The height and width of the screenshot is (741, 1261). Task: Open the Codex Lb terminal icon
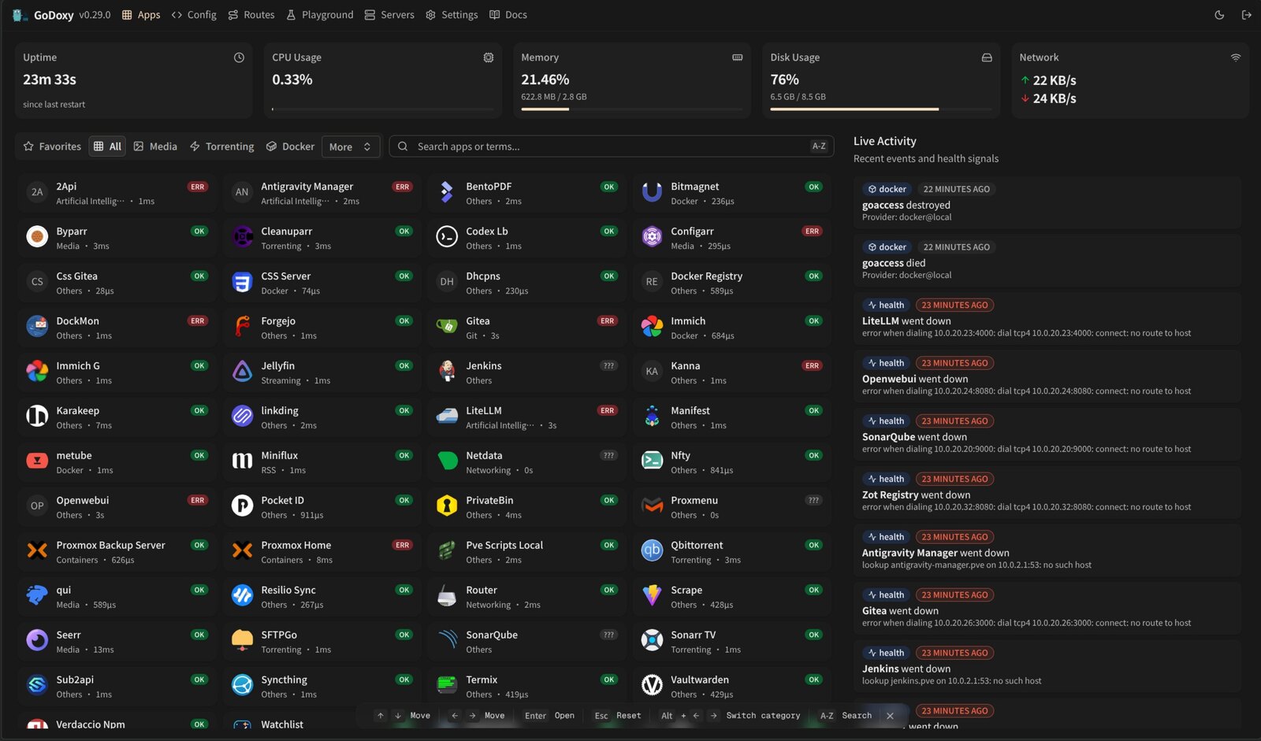[447, 237]
